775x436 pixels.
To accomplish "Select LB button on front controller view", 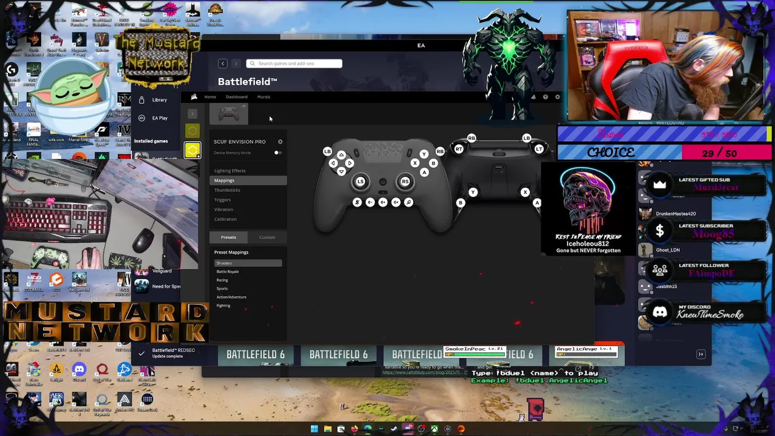I will (x=328, y=151).
